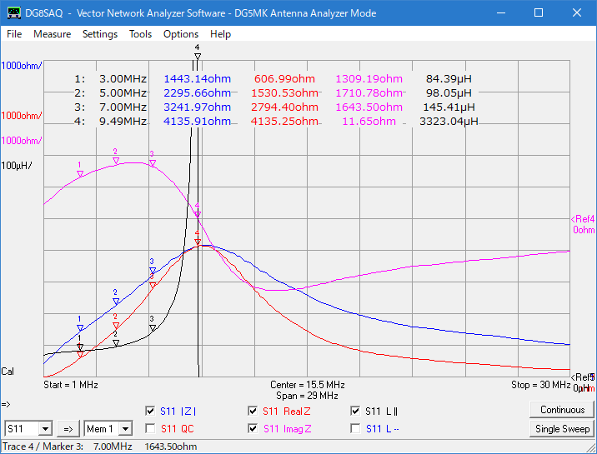Select blue marker 1 on |Z| trace

point(80,327)
